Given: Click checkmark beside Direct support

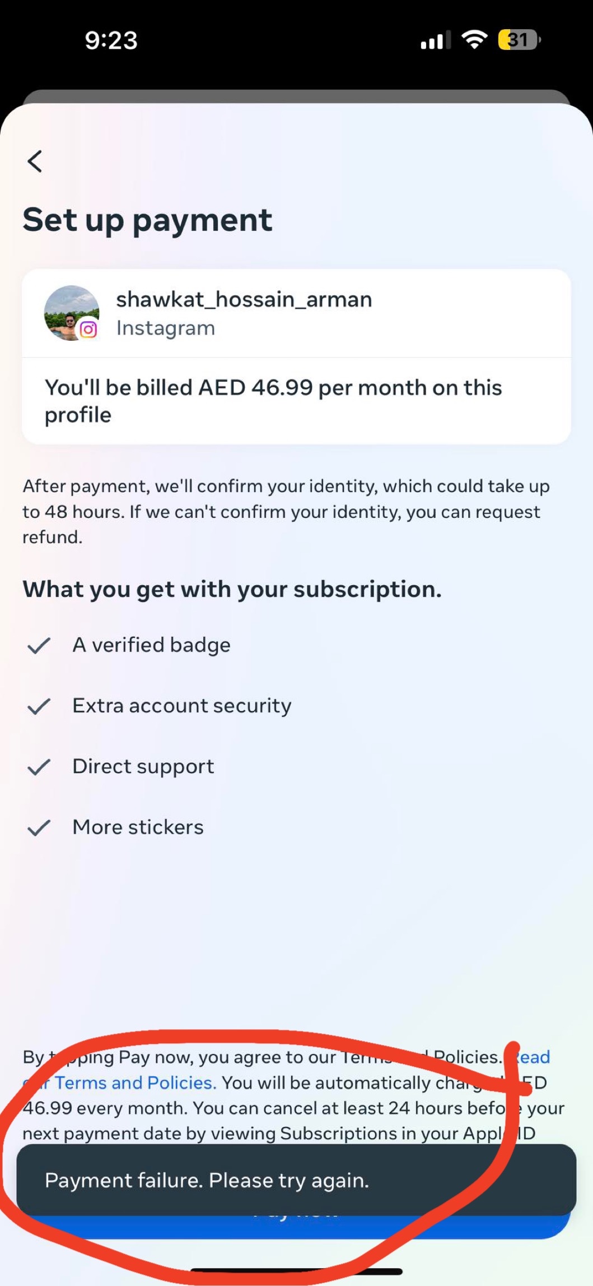Looking at the screenshot, I should click(x=39, y=767).
